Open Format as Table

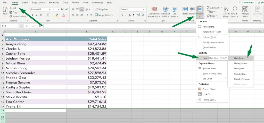pyautogui.click(x=166, y=12)
